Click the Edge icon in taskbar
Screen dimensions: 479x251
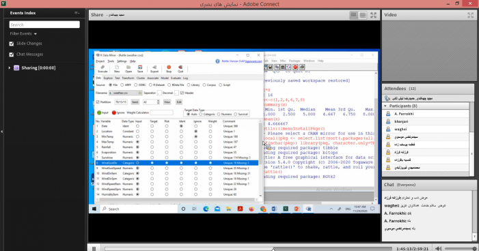pos(206,209)
